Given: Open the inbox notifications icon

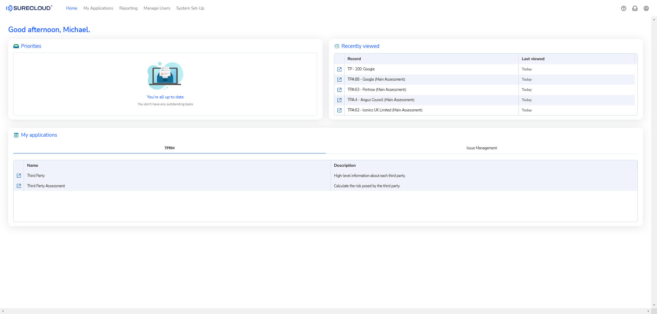Looking at the screenshot, I should coord(635,9).
